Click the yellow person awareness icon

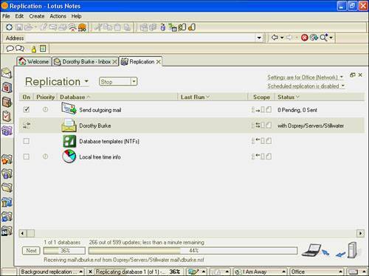click(x=34, y=49)
